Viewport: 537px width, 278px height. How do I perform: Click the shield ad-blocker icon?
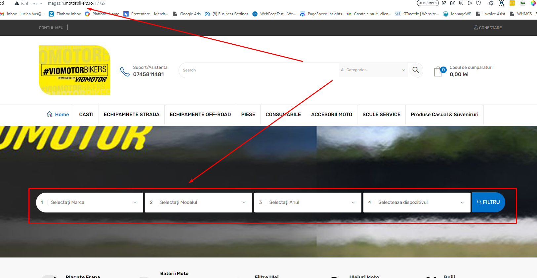click(x=461, y=3)
